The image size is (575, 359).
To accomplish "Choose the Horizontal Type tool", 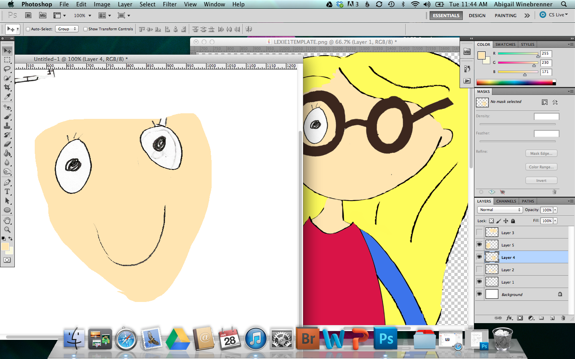I will pyautogui.click(x=7, y=191).
